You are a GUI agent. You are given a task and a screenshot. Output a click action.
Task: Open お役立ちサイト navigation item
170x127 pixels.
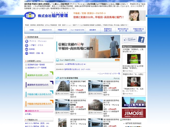click(x=47, y=30)
